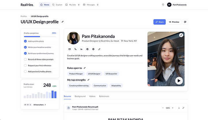Click the email contact icon
The image size is (208, 120).
point(69,49)
